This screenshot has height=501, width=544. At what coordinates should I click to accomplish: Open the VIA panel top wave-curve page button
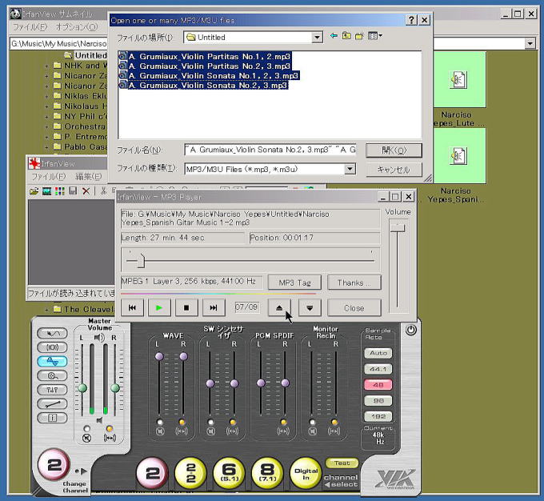(52, 333)
